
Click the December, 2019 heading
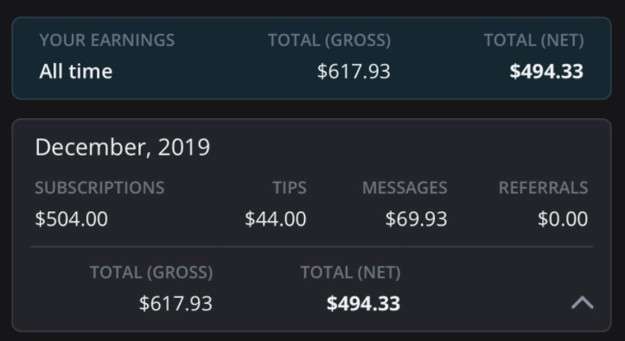(123, 148)
